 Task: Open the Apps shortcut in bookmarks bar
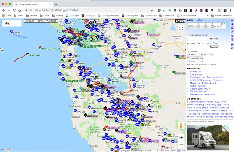(x=7, y=16)
